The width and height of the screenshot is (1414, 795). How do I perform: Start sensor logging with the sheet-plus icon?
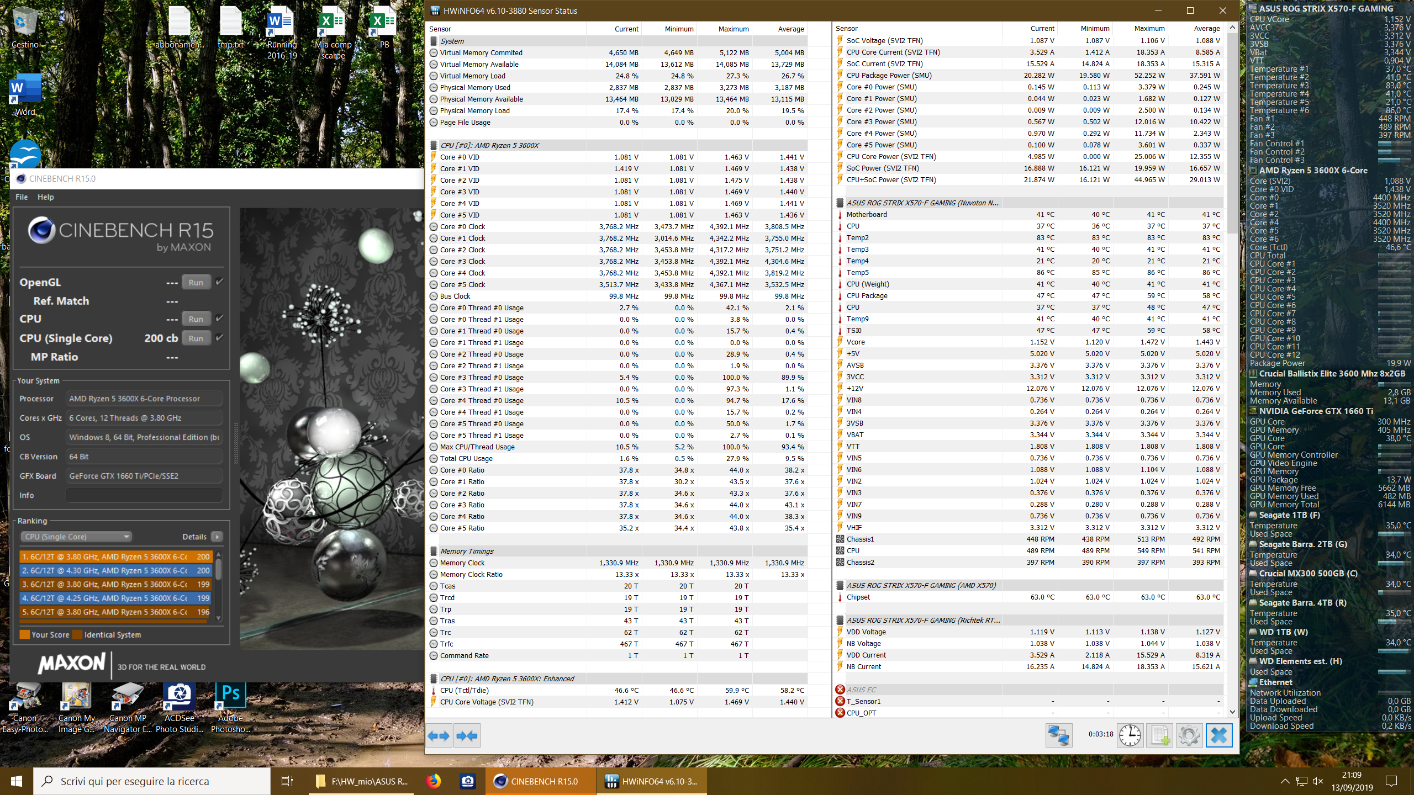[x=1160, y=735]
